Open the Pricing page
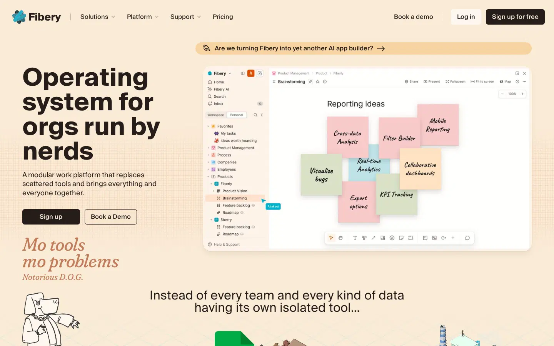Screen dimensions: 554x346 click(223, 17)
